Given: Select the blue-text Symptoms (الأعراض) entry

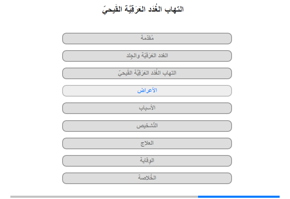Looking at the screenshot, I should [147, 91].
